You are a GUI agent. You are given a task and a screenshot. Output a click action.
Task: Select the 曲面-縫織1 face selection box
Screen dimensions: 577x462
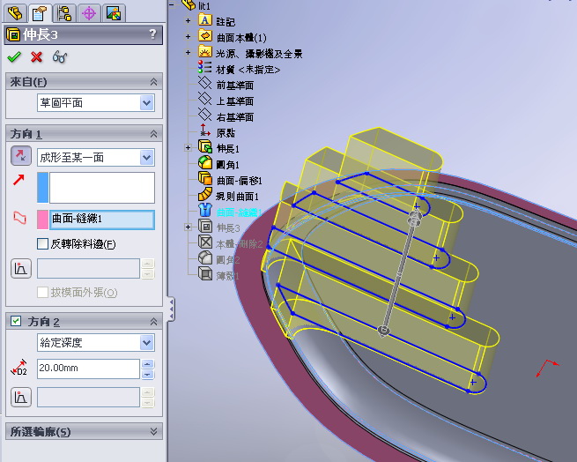[x=102, y=220]
